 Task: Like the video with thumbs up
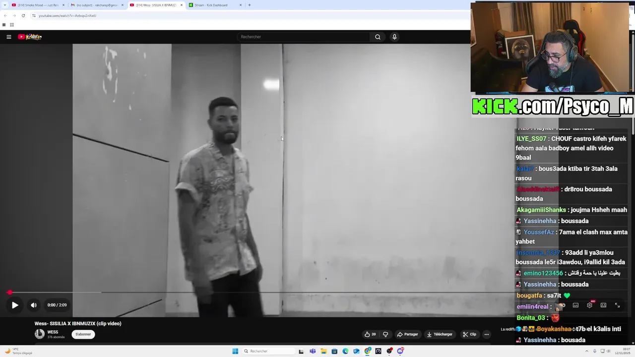(370, 334)
